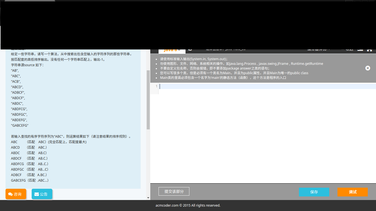Click the 提交该部分 submit button
This screenshot has width=376, height=211.
tap(174, 191)
